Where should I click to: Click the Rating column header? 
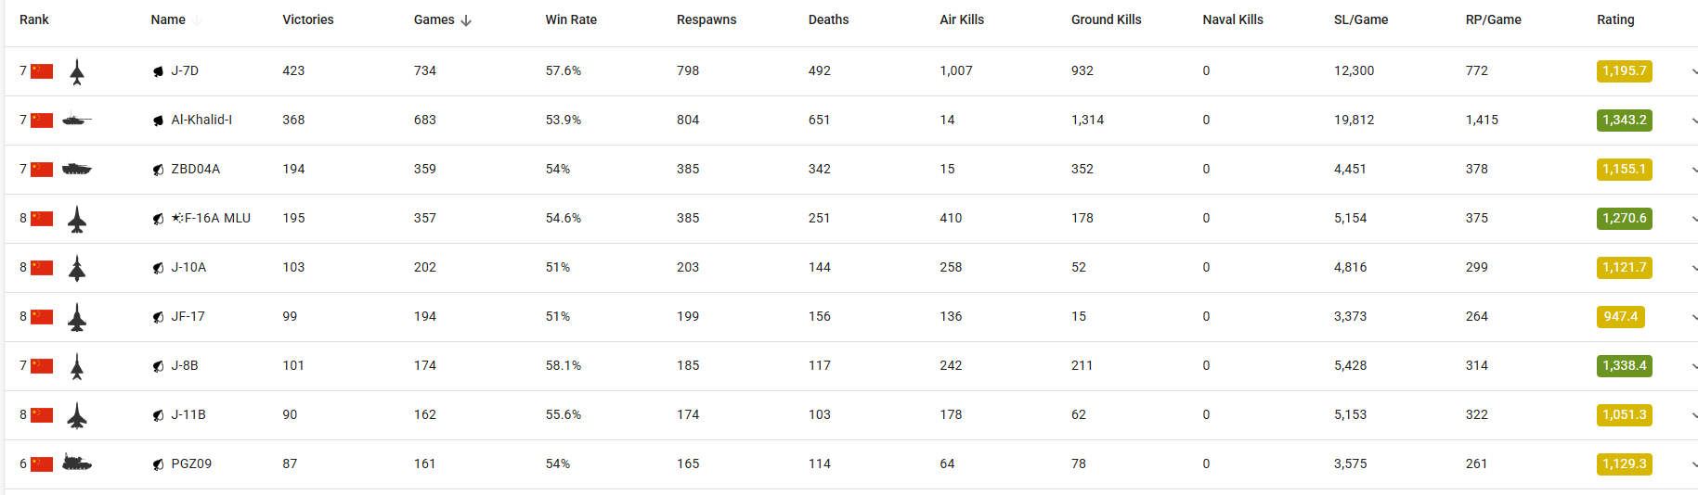pyautogui.click(x=1615, y=19)
